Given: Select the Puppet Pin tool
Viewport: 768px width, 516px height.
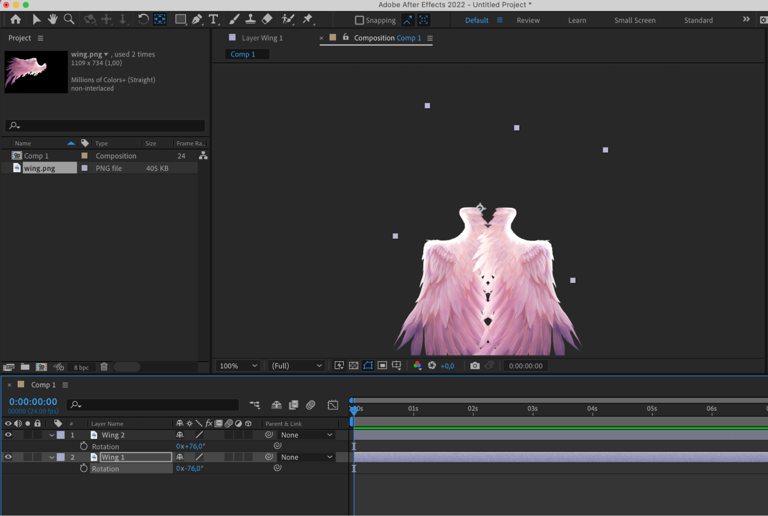Looking at the screenshot, I should (x=308, y=19).
